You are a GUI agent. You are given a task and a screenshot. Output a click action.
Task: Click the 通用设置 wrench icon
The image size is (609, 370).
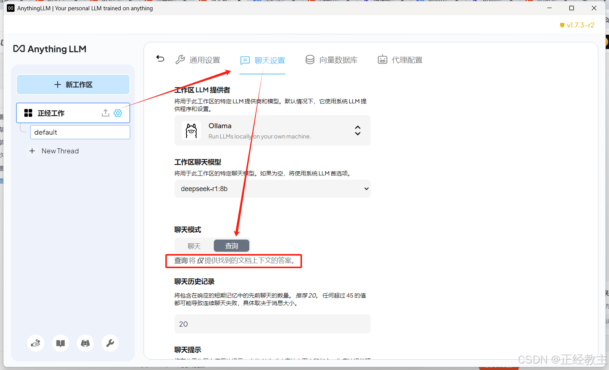point(180,60)
